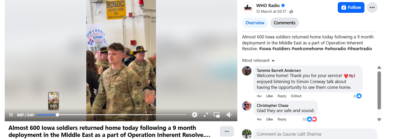The width and height of the screenshot is (405, 139).
Task: Click the comment box as Gaurav Lalit Sharma
Action: (315, 134)
